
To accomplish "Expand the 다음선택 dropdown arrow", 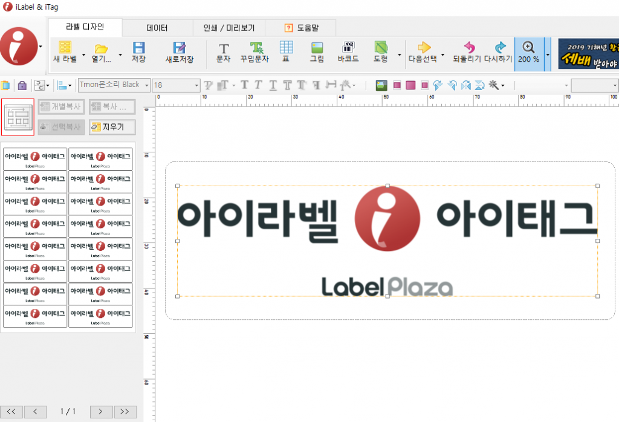I will click(442, 55).
